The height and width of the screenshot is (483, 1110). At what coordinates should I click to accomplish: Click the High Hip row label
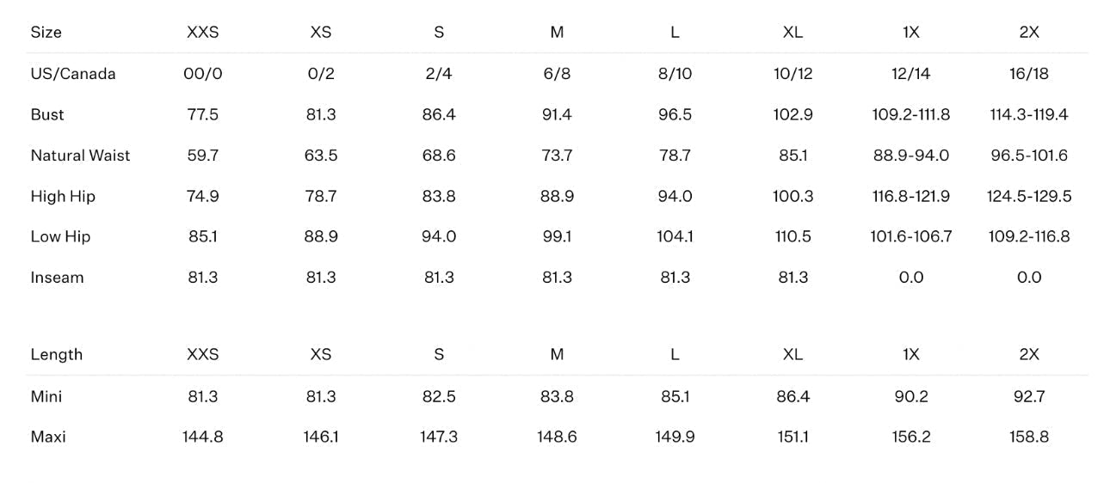[63, 197]
